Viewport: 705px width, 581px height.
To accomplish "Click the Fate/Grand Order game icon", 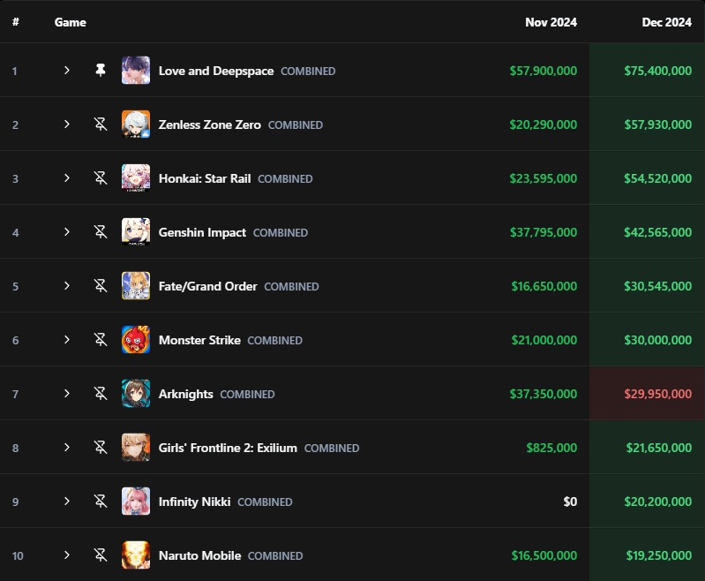I will coord(136,286).
